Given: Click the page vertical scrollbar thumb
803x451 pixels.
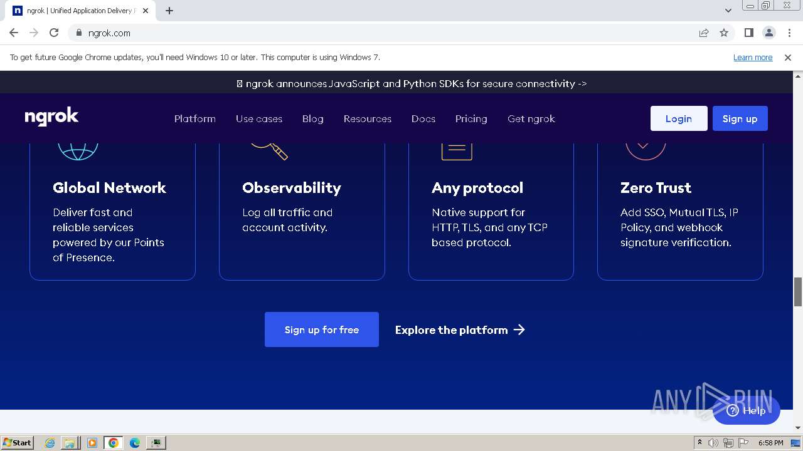Looking at the screenshot, I should click(x=798, y=292).
